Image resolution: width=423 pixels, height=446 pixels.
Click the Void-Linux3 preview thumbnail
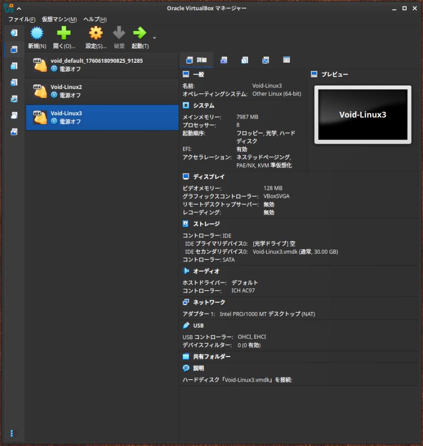363,115
